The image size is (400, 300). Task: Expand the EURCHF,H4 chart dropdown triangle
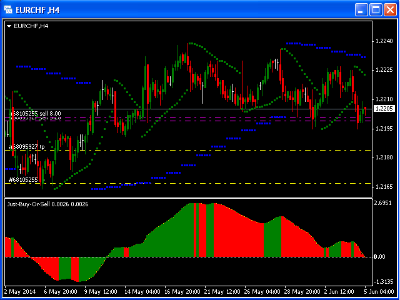[x=9, y=26]
